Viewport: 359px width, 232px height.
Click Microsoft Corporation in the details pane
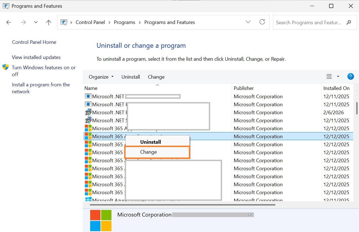point(144,215)
